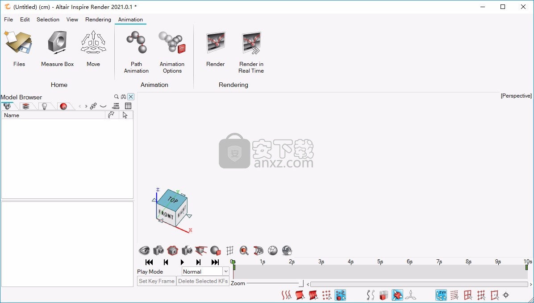Click the timeline Zoom slider handle

coord(301,283)
